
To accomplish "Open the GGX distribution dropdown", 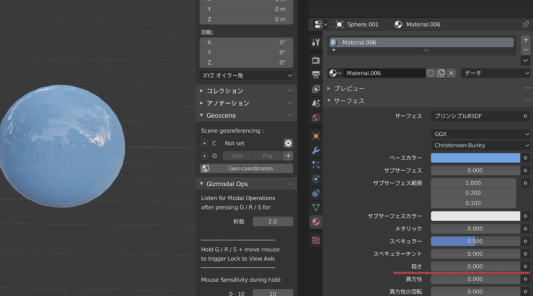I will pos(480,134).
